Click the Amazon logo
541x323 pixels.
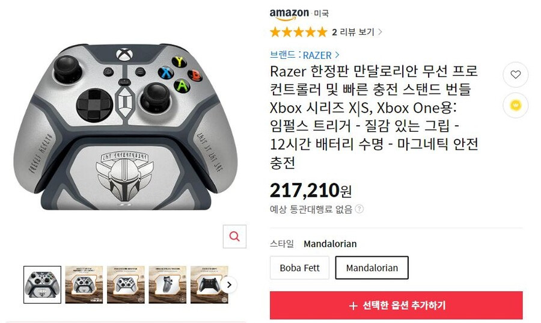(x=289, y=14)
